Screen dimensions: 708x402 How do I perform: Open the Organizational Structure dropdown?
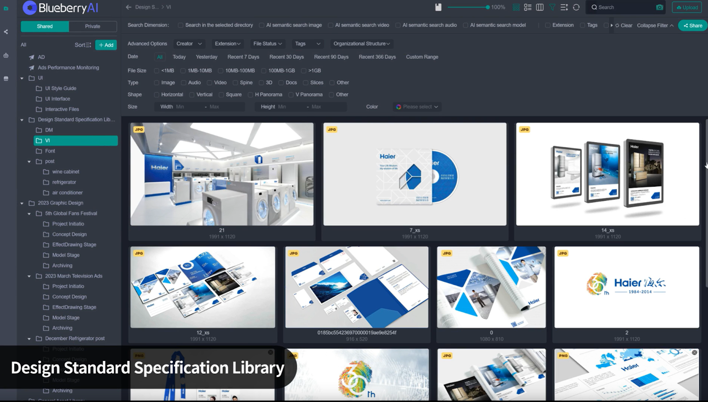click(362, 44)
